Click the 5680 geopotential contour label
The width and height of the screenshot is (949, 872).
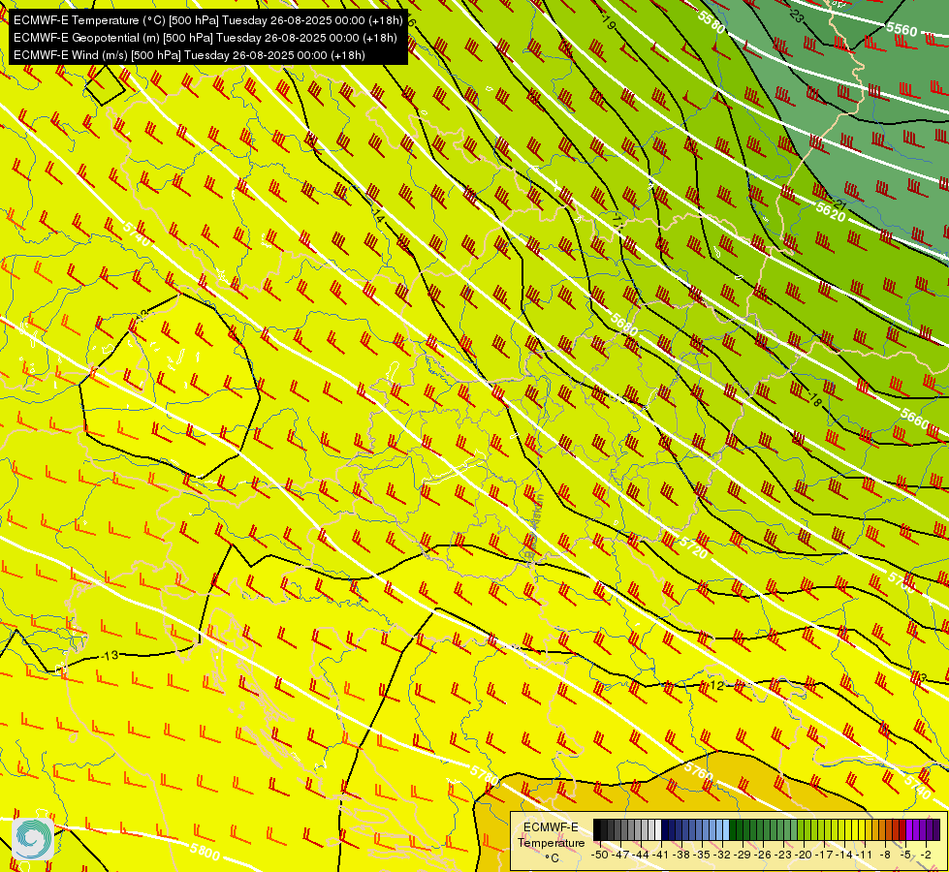tap(624, 325)
